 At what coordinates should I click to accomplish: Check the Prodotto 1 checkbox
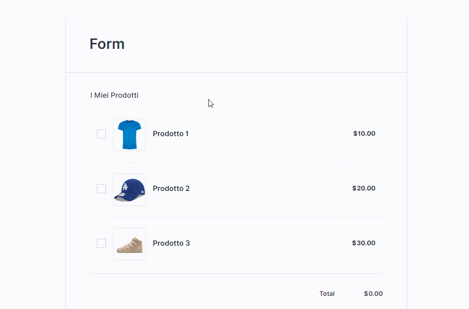point(101,134)
